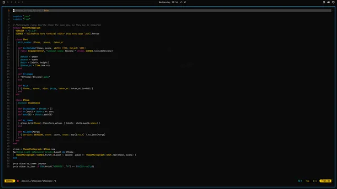The image size is (337, 189).
Task: Click the red Ruby filetype icon in statusline
Action: (x=18, y=181)
